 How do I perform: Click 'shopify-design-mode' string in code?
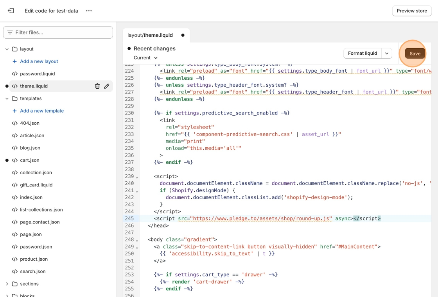[x=316, y=197]
